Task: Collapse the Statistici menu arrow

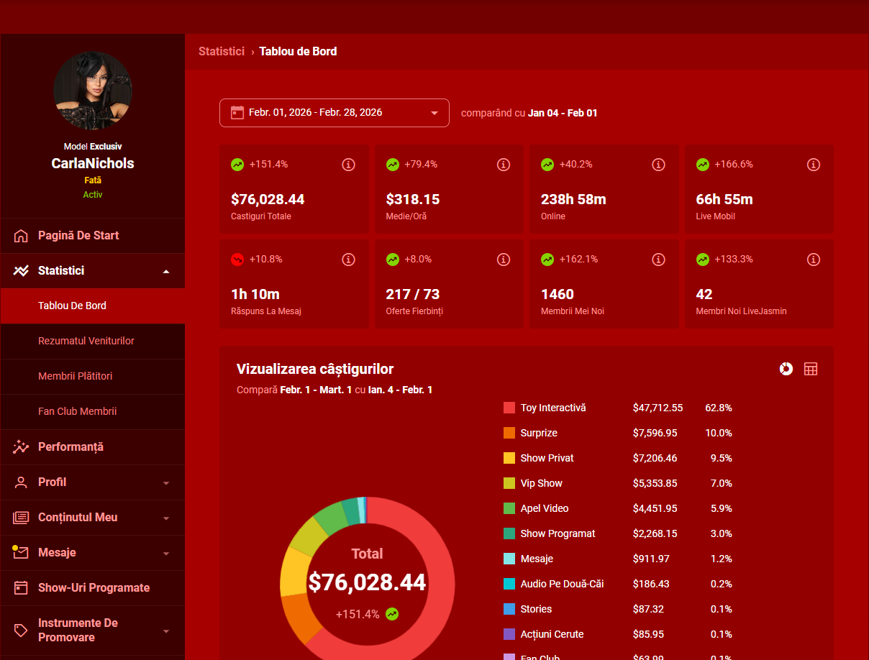Action: click(x=166, y=271)
